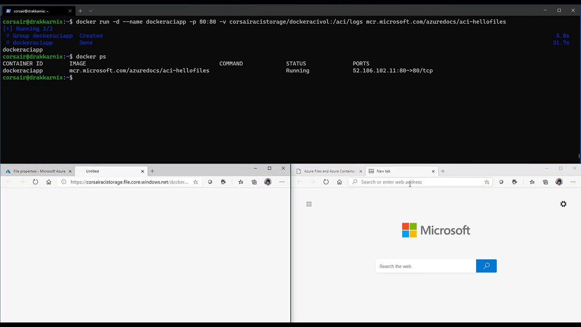
Task: Add a new tab in the left browser
Action: 152,171
